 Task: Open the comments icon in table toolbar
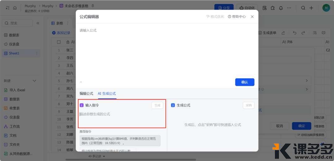(323, 33)
